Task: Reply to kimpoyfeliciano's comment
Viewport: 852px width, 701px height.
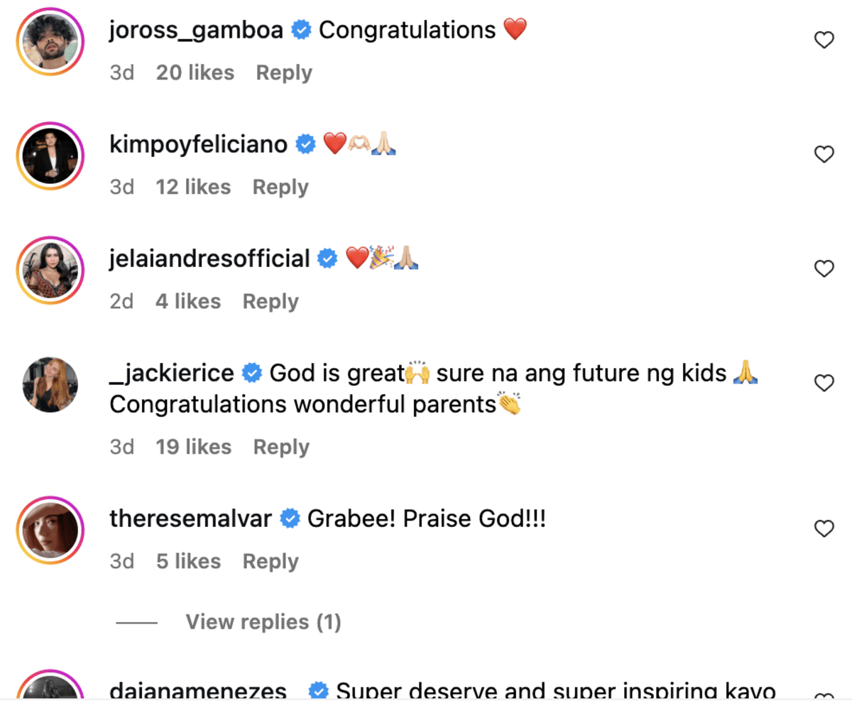Action: (280, 187)
